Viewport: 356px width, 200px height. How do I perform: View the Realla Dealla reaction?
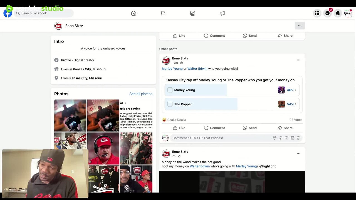[x=177, y=120]
